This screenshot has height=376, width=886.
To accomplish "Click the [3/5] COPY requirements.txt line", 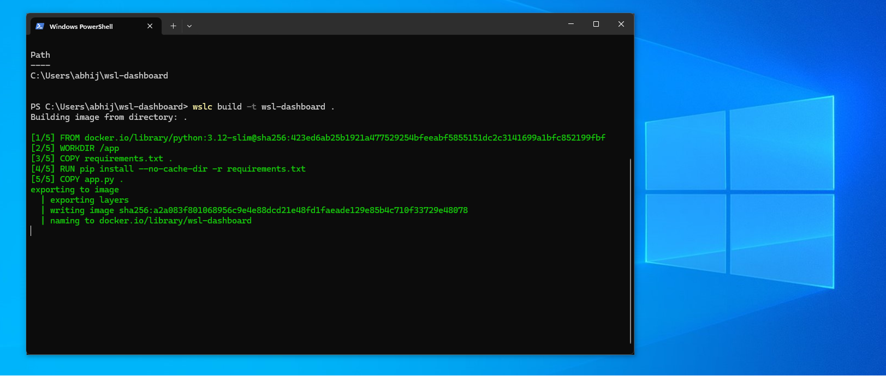I will pyautogui.click(x=102, y=159).
